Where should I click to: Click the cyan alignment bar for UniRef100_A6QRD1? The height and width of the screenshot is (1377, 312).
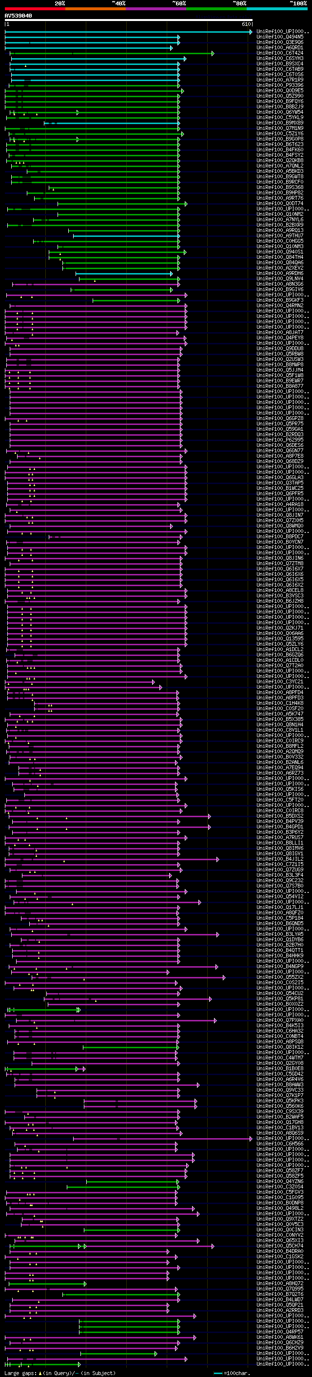(x=89, y=48)
